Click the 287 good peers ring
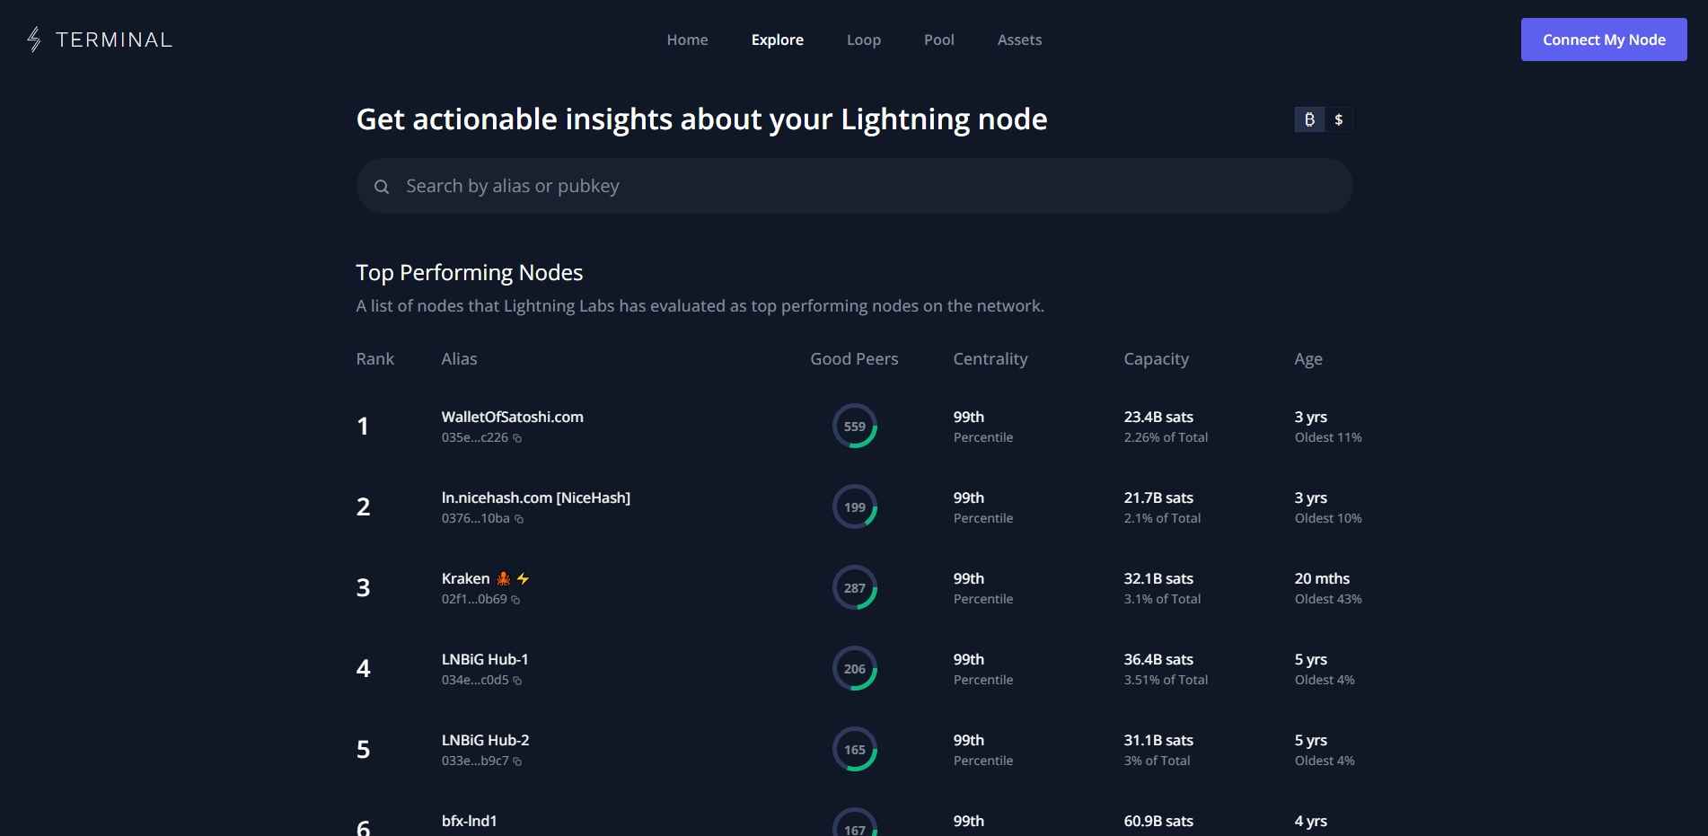 point(855,588)
